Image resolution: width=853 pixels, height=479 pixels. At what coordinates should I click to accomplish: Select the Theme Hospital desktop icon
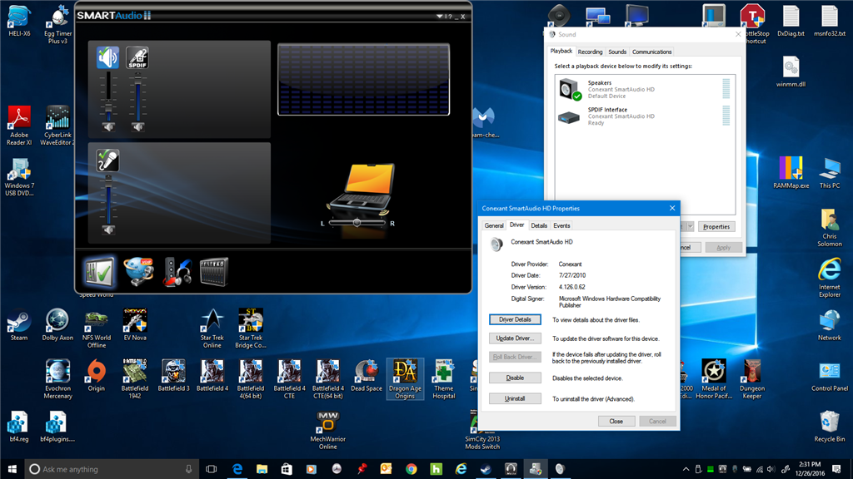pyautogui.click(x=444, y=379)
